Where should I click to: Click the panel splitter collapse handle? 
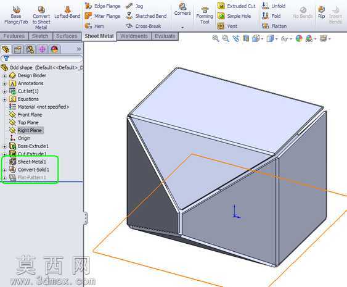[x=86, y=218]
